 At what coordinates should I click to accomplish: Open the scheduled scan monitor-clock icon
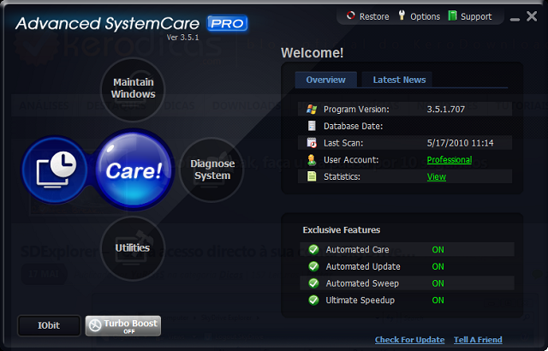pos(56,170)
